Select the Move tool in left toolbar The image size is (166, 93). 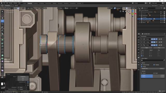coord(2,21)
